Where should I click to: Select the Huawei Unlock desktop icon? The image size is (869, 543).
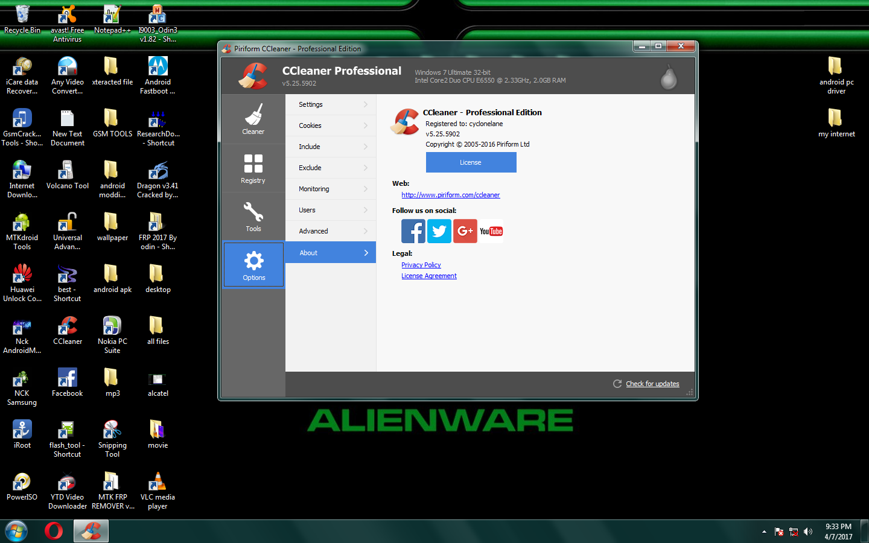[22, 283]
